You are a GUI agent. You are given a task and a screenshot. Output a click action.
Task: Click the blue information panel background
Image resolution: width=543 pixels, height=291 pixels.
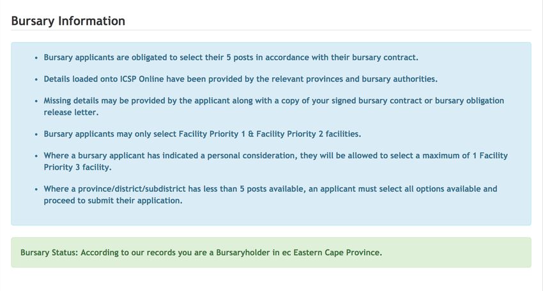point(271,214)
